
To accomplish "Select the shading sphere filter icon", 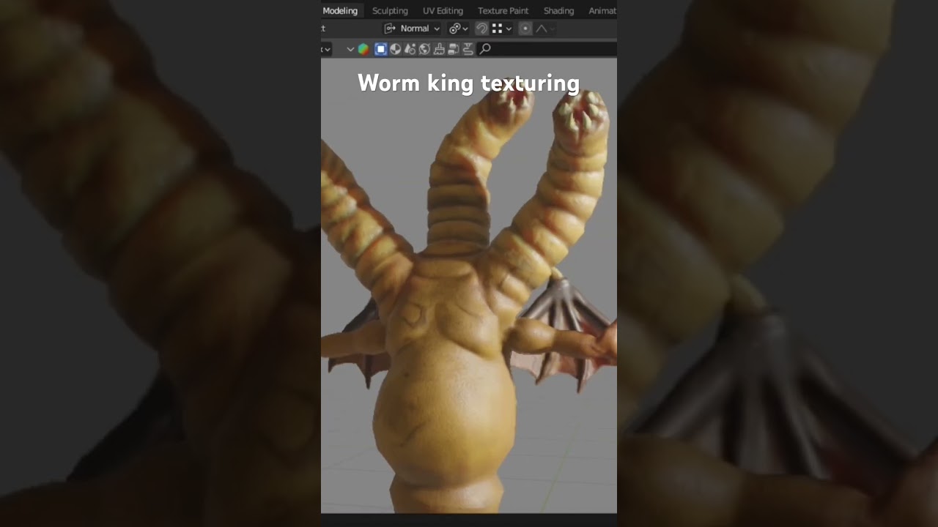I will (x=396, y=49).
